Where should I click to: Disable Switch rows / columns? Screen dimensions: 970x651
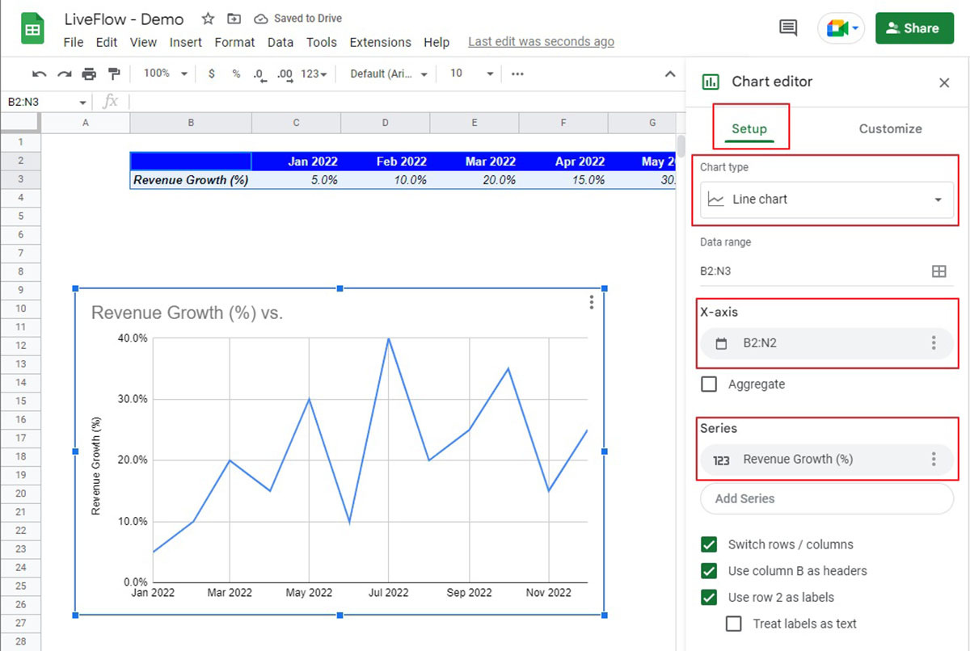(709, 544)
